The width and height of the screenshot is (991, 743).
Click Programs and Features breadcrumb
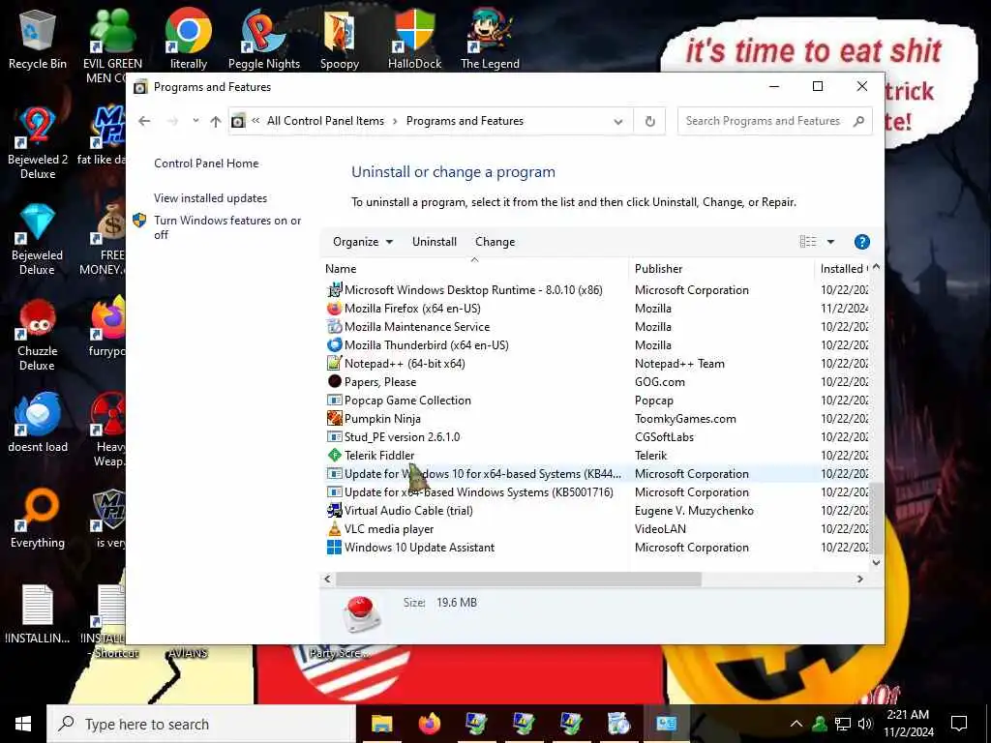click(x=465, y=121)
